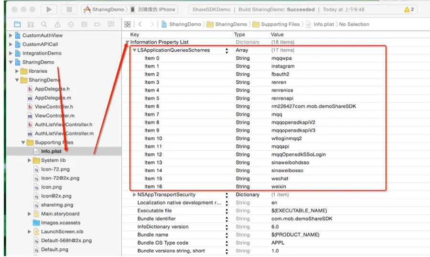Expand the CustomAuthView project
The height and width of the screenshot is (257, 430).
pyautogui.click(x=11, y=35)
